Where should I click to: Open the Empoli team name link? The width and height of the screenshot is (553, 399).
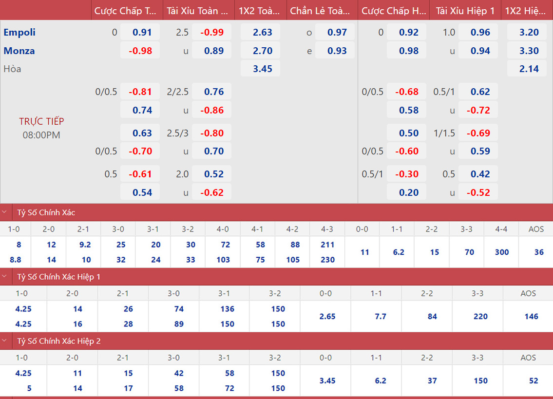pyautogui.click(x=19, y=33)
